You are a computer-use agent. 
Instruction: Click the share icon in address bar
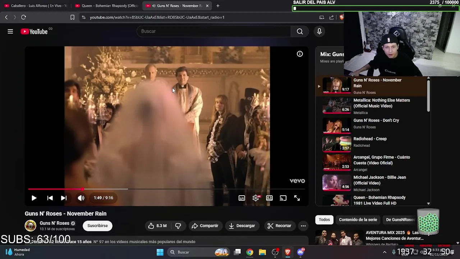click(x=331, y=17)
